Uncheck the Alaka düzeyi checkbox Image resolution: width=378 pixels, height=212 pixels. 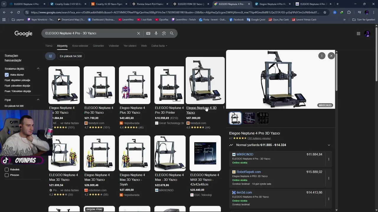coord(6,75)
